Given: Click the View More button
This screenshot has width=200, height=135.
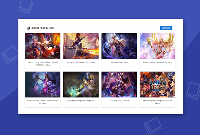Looking at the screenshot, I should pos(166,28).
